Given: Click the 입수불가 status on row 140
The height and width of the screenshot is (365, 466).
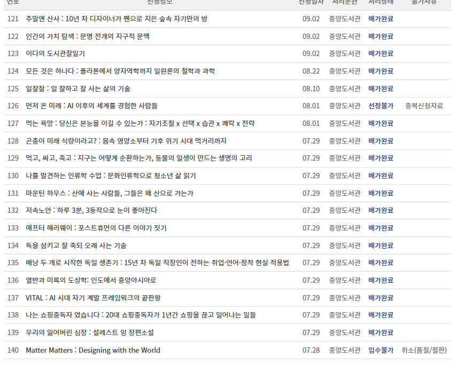Looking at the screenshot, I should tap(381, 350).
